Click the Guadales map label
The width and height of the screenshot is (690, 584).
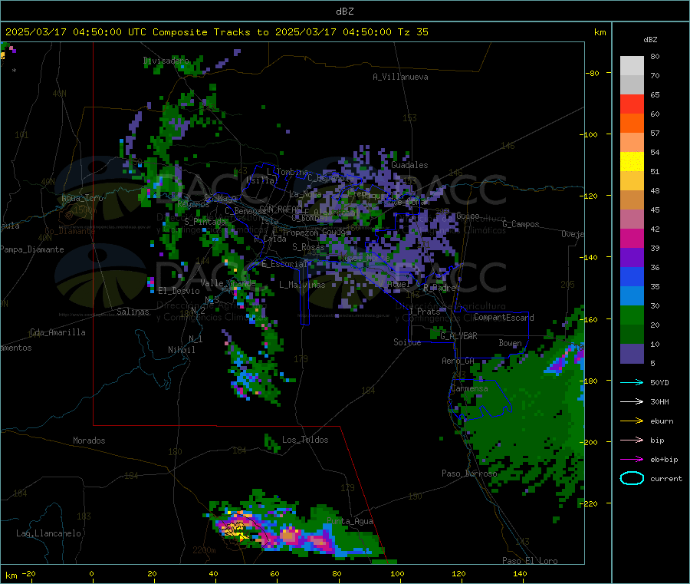409,165
